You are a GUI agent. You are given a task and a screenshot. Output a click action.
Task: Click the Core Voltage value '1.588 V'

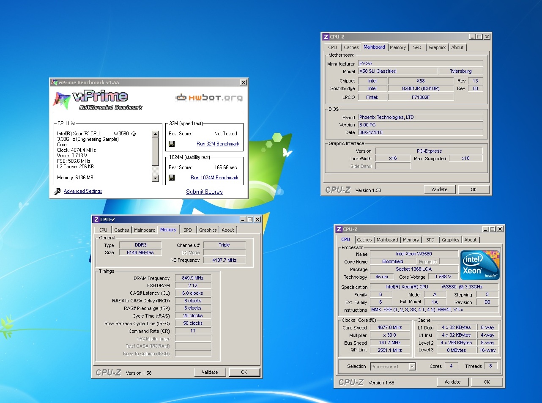point(443,277)
